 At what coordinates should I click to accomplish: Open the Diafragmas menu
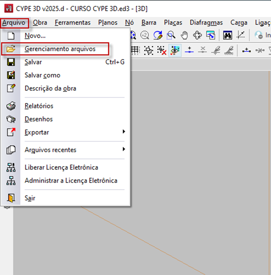[206, 22]
